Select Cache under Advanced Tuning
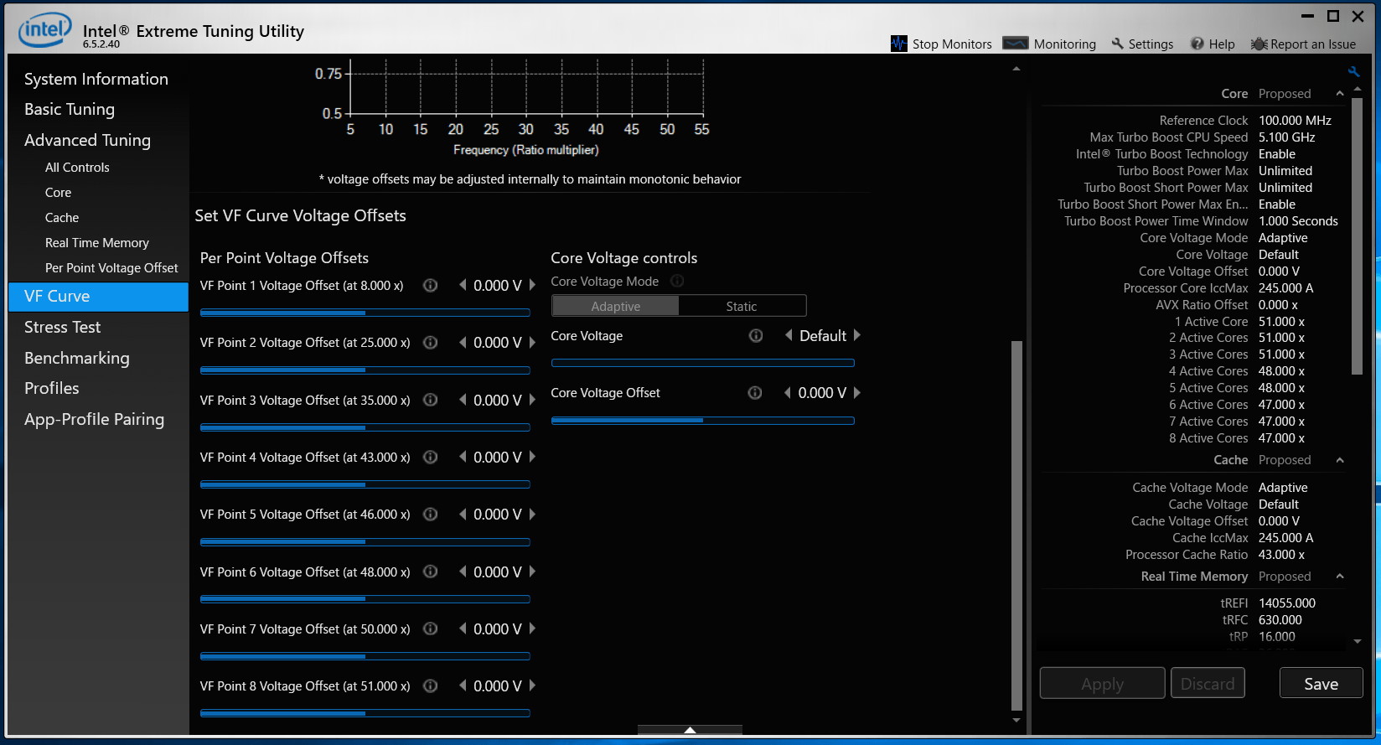The width and height of the screenshot is (1381, 745). point(62,218)
